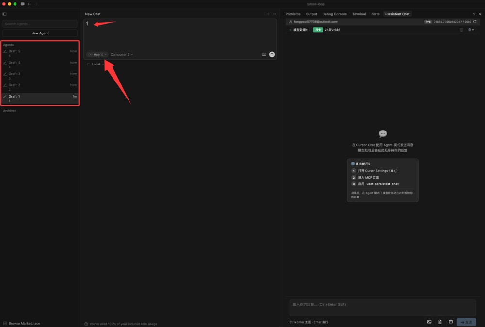Click the trash icon in Persistent Chat
This screenshot has width=485, height=327.
point(461,30)
